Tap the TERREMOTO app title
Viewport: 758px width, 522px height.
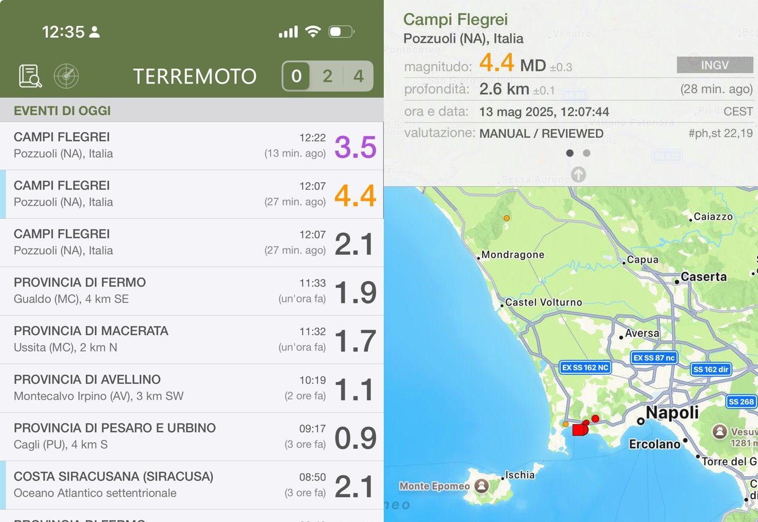[194, 76]
